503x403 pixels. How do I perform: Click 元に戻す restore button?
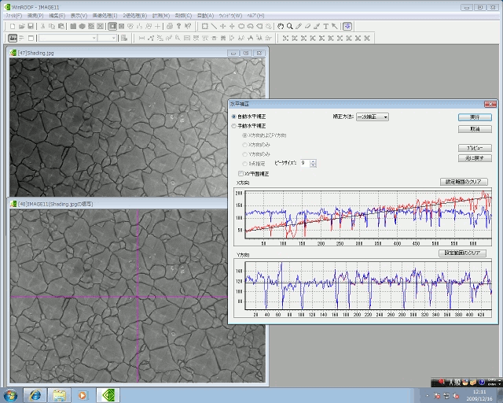475,158
